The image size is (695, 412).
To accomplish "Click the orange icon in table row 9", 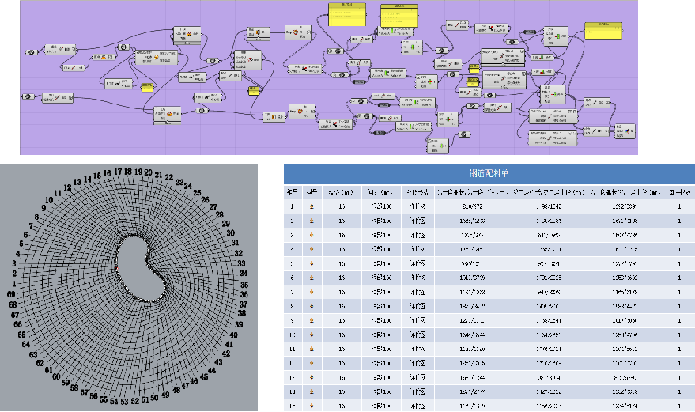I will 312,320.
